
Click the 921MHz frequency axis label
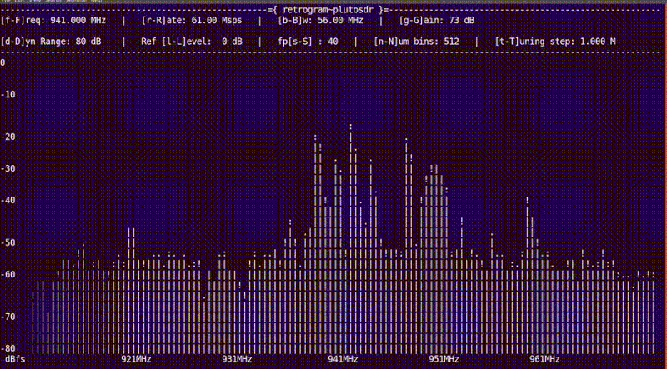point(136,359)
